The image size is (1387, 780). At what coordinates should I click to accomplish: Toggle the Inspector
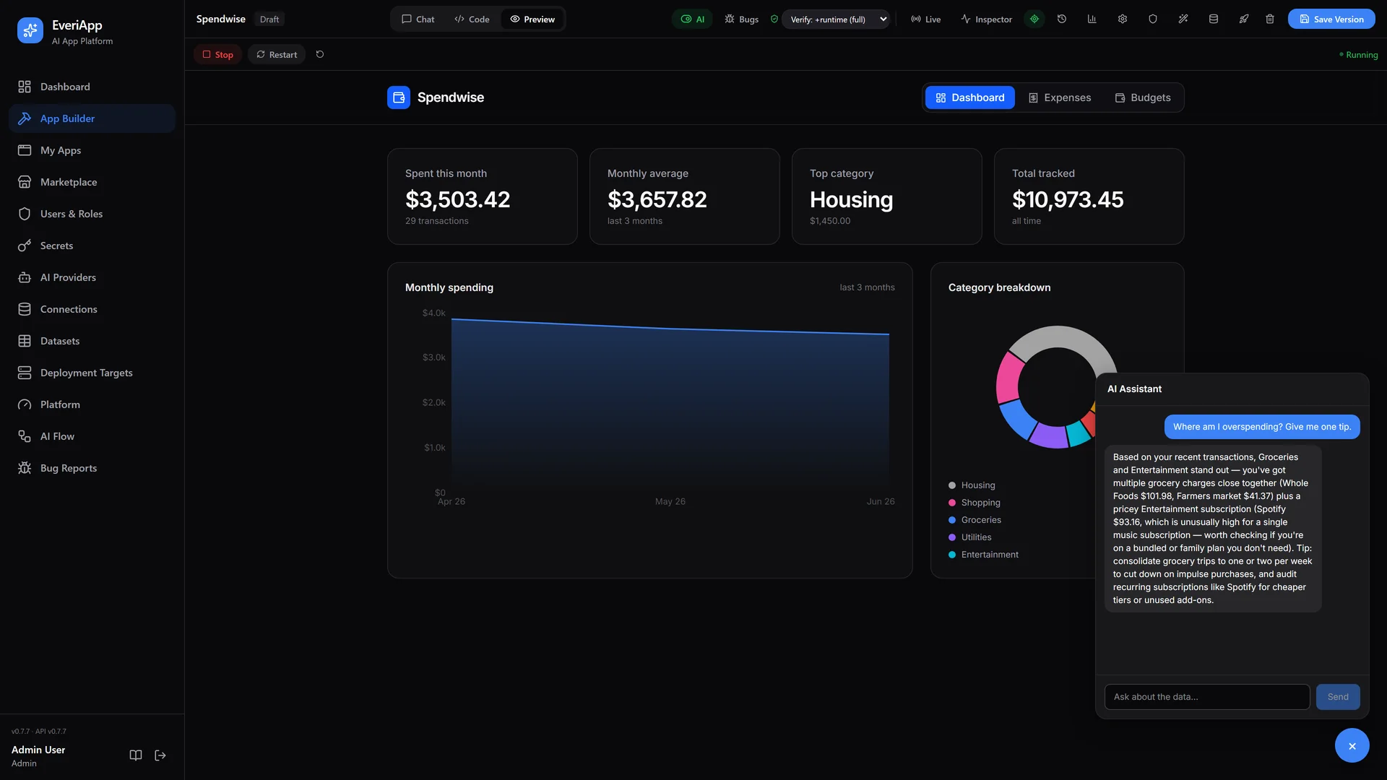tap(986, 19)
